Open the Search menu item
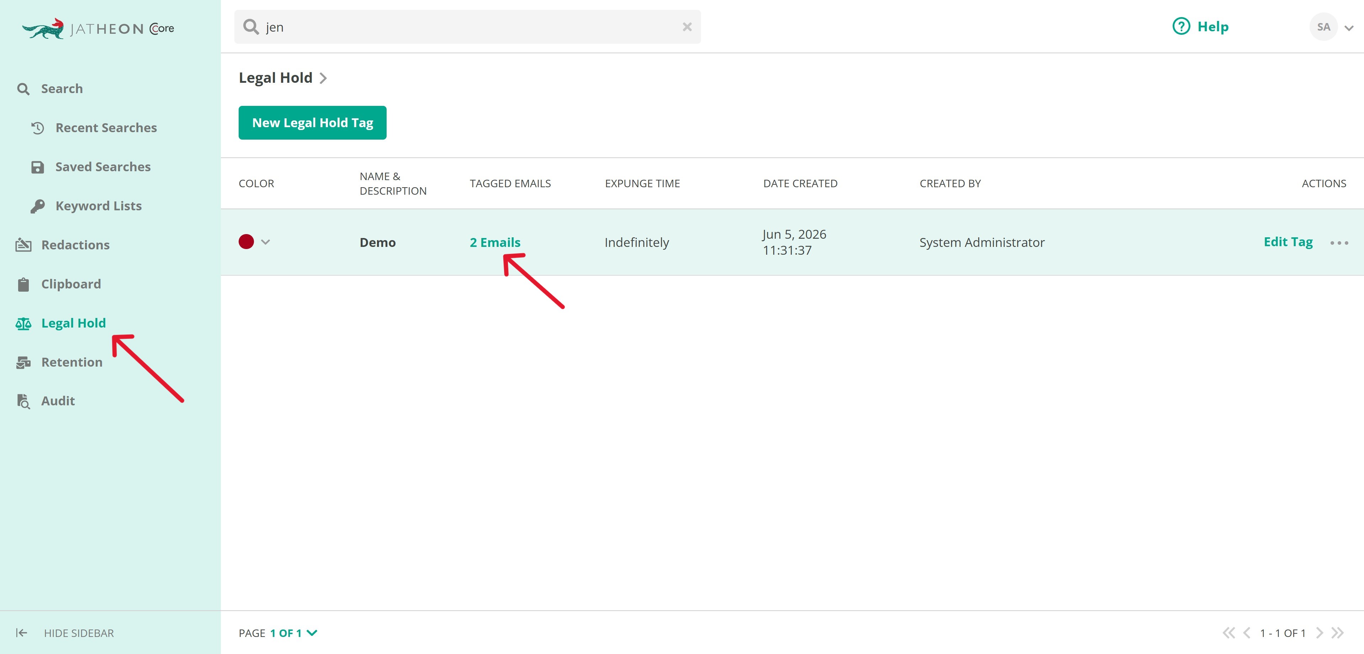1364x654 pixels. tap(62, 89)
